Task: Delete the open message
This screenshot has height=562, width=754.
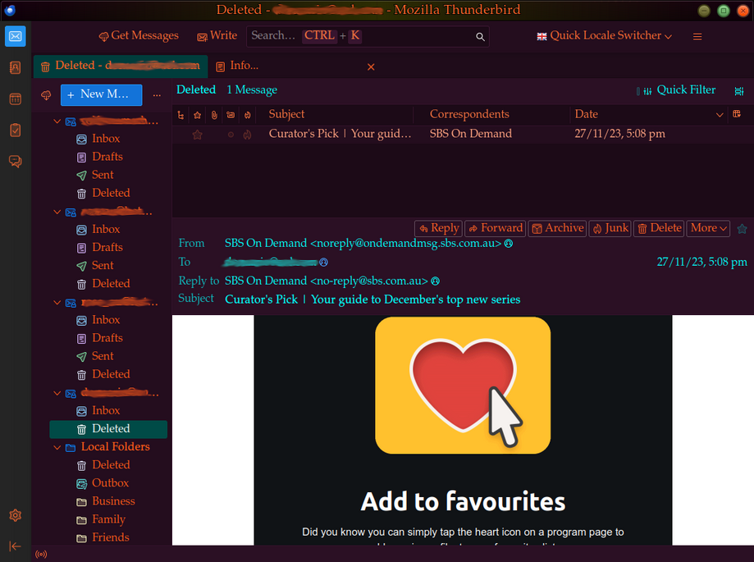Action: coord(660,228)
